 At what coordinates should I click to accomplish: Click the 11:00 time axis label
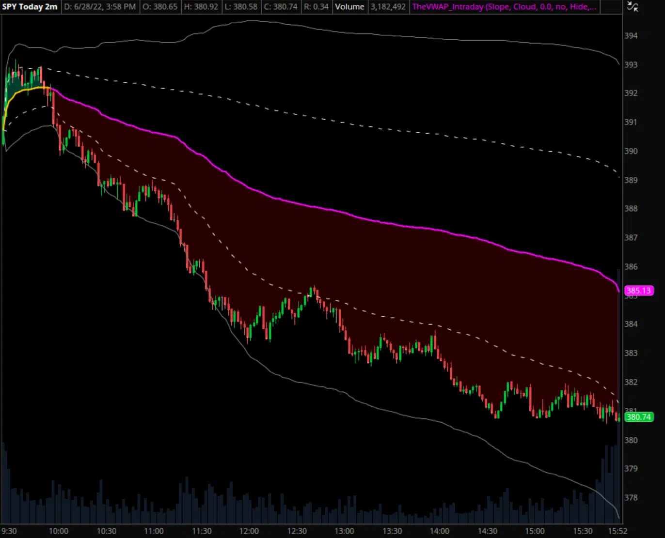pyautogui.click(x=154, y=531)
